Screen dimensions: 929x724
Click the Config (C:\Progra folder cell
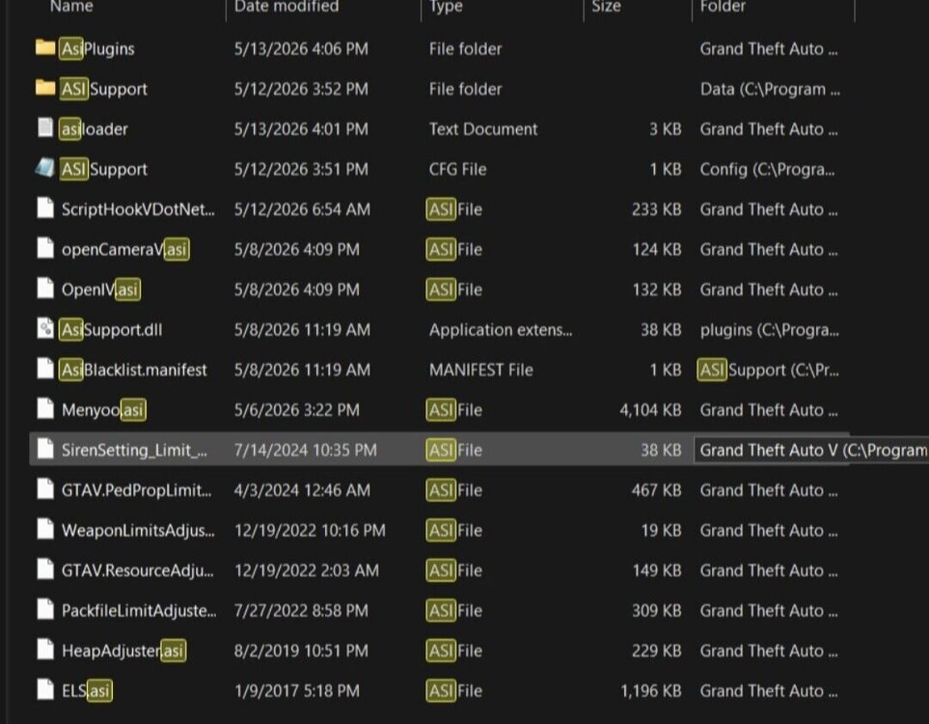pyautogui.click(x=767, y=169)
